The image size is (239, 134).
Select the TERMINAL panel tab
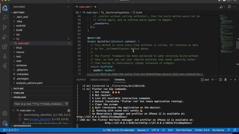point(119,80)
